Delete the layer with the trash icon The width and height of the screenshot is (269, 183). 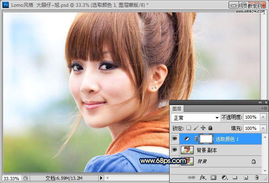(x=257, y=177)
